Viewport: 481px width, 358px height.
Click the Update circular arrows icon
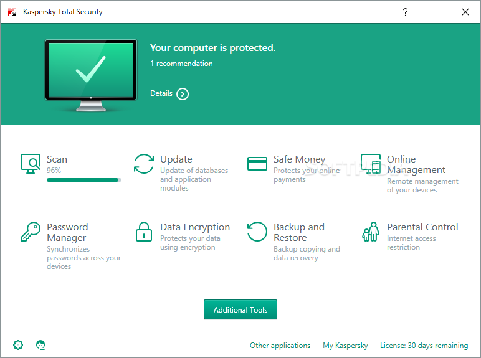[144, 164]
